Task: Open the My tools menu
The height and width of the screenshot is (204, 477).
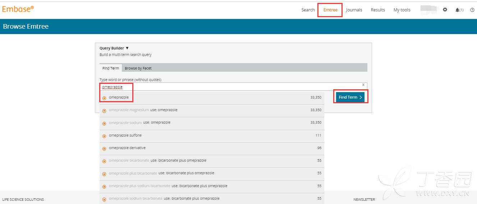Action: pyautogui.click(x=402, y=10)
